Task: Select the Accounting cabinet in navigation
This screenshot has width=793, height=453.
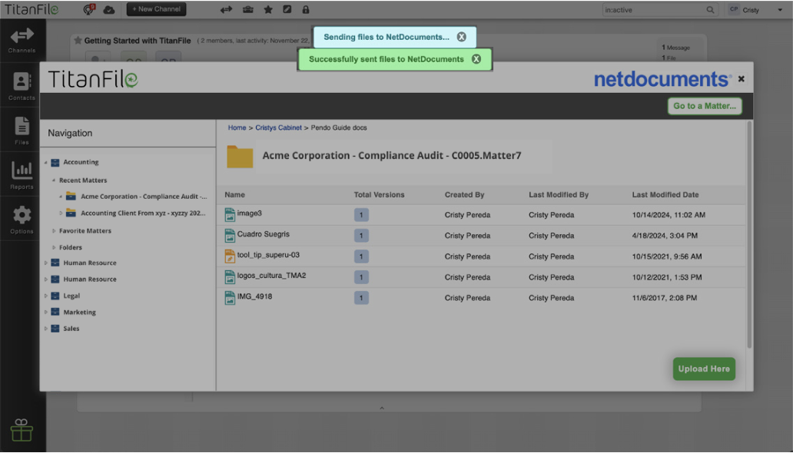Action: point(81,162)
